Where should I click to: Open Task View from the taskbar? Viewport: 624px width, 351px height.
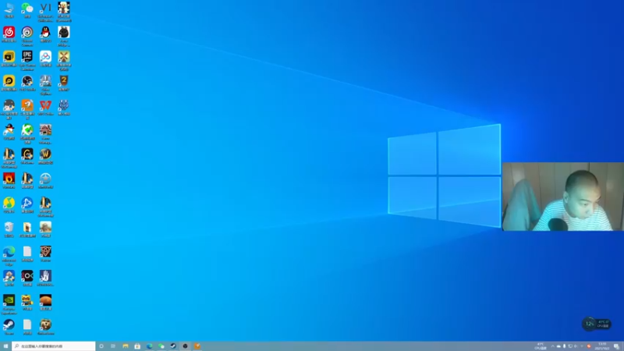tap(113, 346)
